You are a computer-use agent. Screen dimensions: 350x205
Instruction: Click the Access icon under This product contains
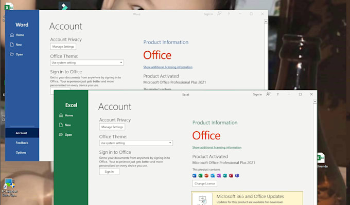[x=231, y=176]
